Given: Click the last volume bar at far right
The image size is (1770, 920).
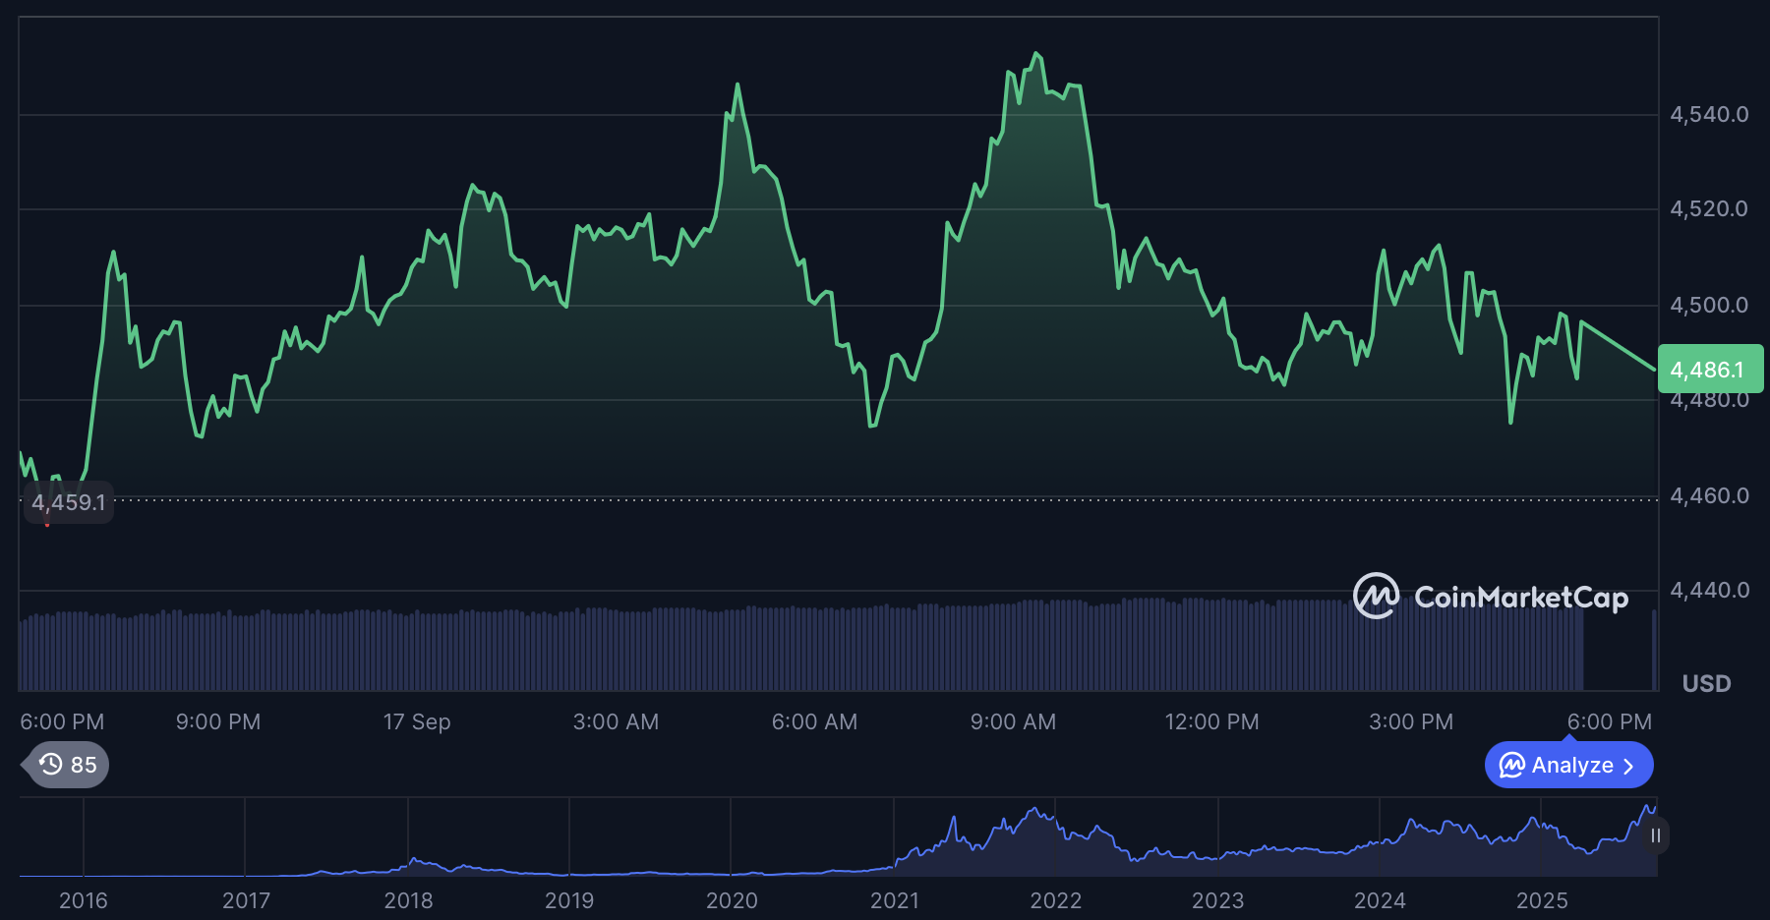Looking at the screenshot, I should tap(1654, 651).
